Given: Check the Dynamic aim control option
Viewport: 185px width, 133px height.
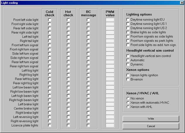Looking at the screenshot, I should click(x=128, y=64).
